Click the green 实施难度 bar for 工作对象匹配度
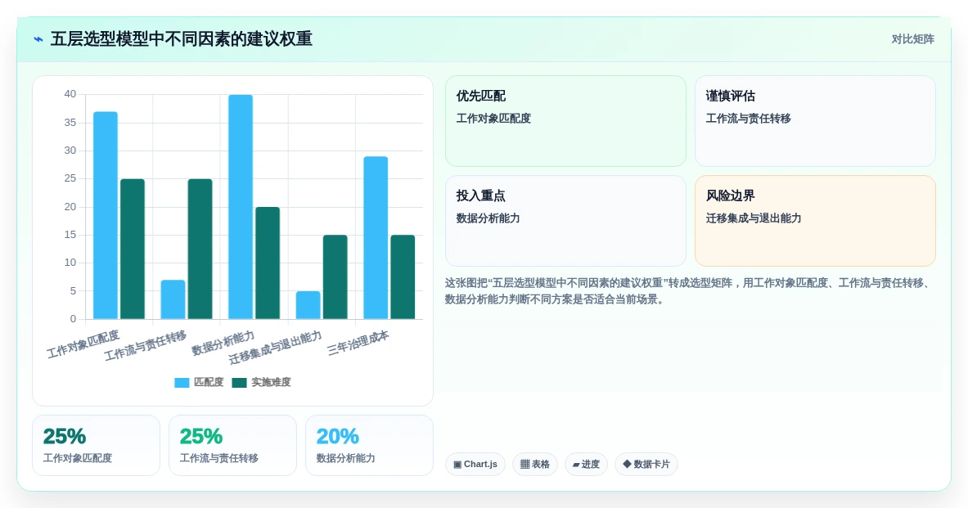Image resolution: width=968 pixels, height=508 pixels. click(132, 249)
